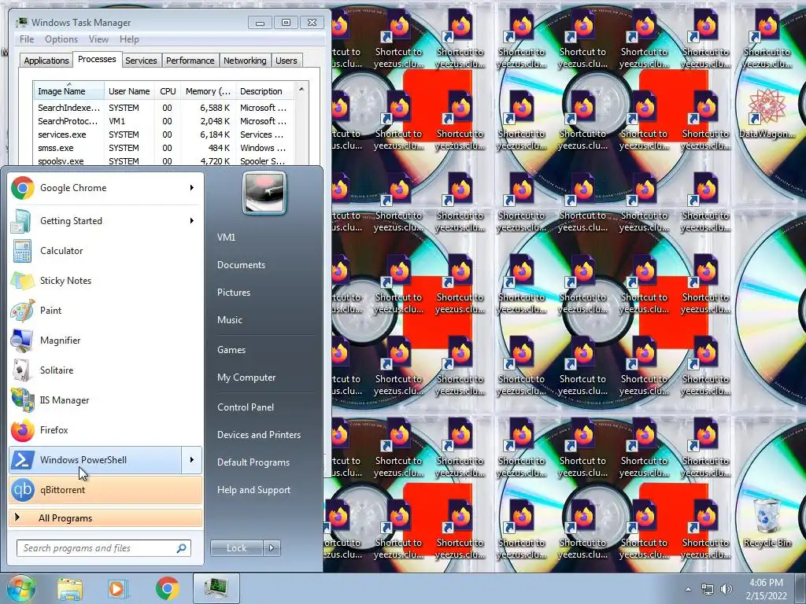Screen dimensions: 806x604
Task: Select Task Manager taskbar button
Action: tap(216, 588)
